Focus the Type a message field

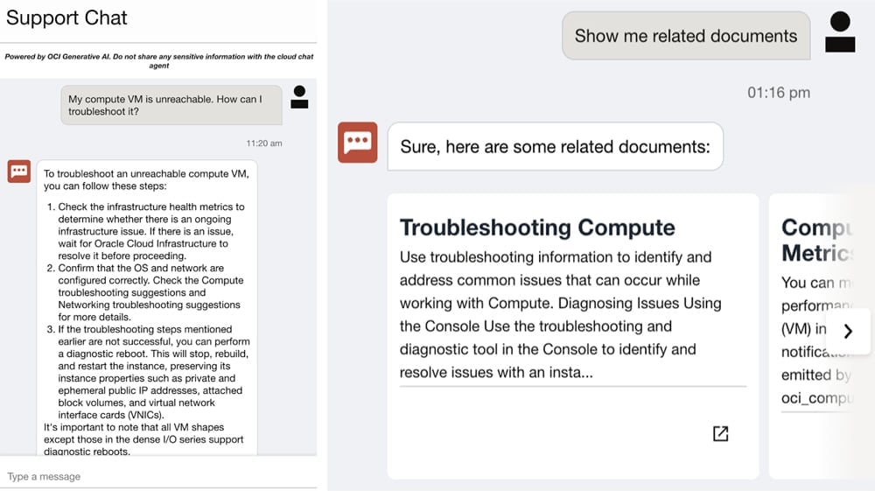point(158,476)
